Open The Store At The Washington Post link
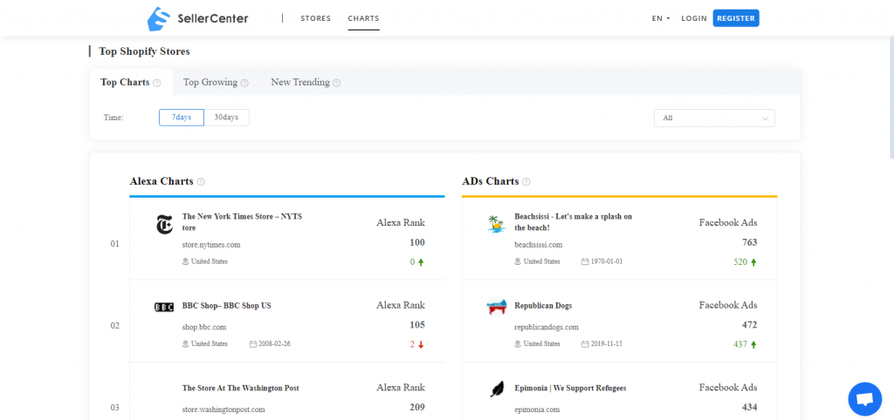Viewport: 894px width, 420px height. (241, 388)
